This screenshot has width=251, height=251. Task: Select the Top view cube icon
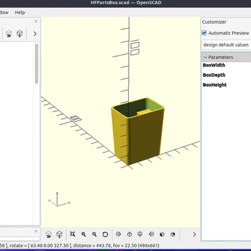(129, 234)
